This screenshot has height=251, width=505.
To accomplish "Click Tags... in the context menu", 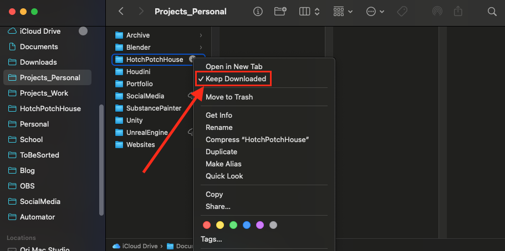I will point(211,239).
